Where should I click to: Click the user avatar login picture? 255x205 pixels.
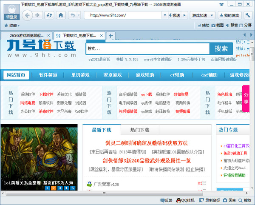coord(12,9)
